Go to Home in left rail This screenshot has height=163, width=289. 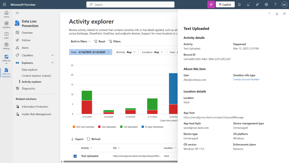[x=6, y=14]
